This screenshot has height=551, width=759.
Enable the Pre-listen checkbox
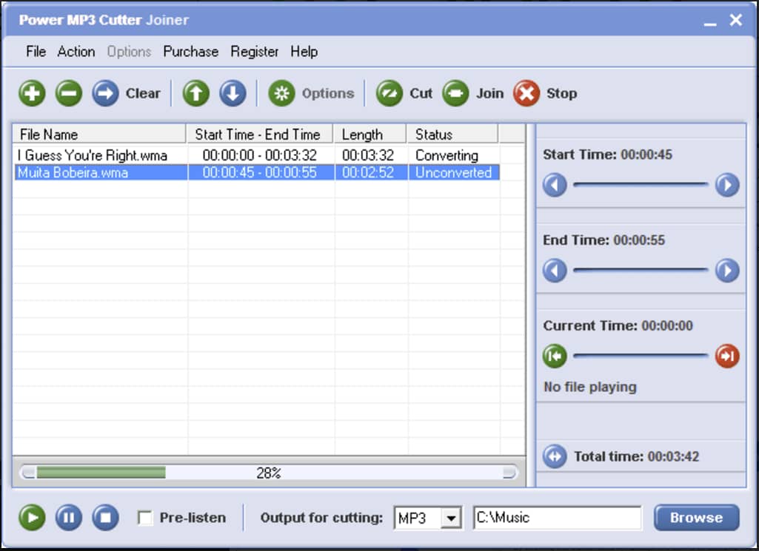(x=146, y=518)
